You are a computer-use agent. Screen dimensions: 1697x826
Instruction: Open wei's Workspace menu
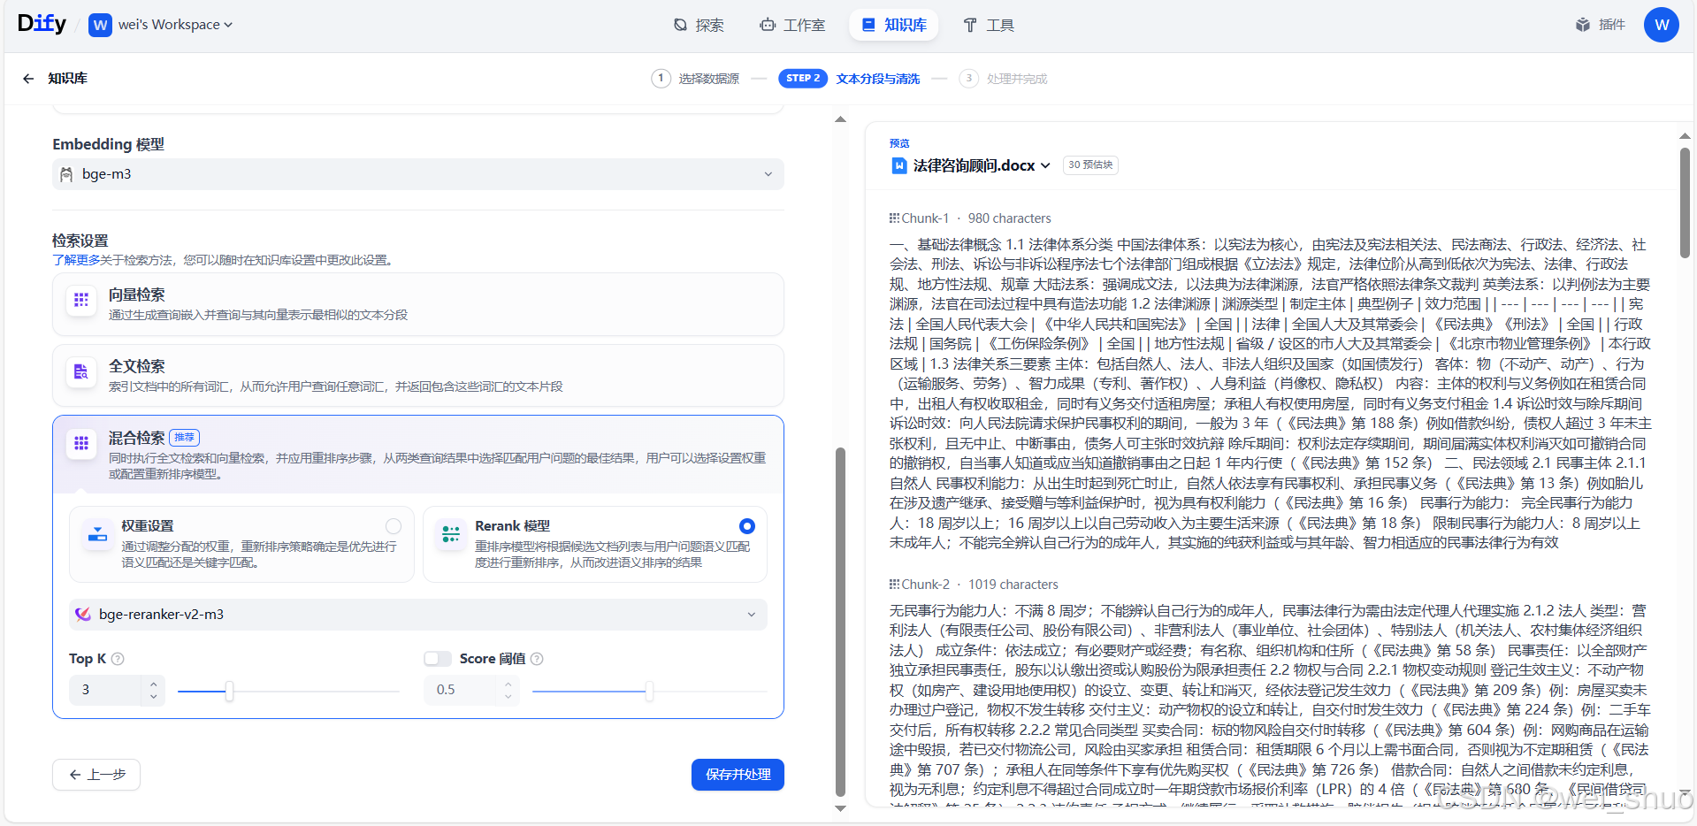pos(161,24)
